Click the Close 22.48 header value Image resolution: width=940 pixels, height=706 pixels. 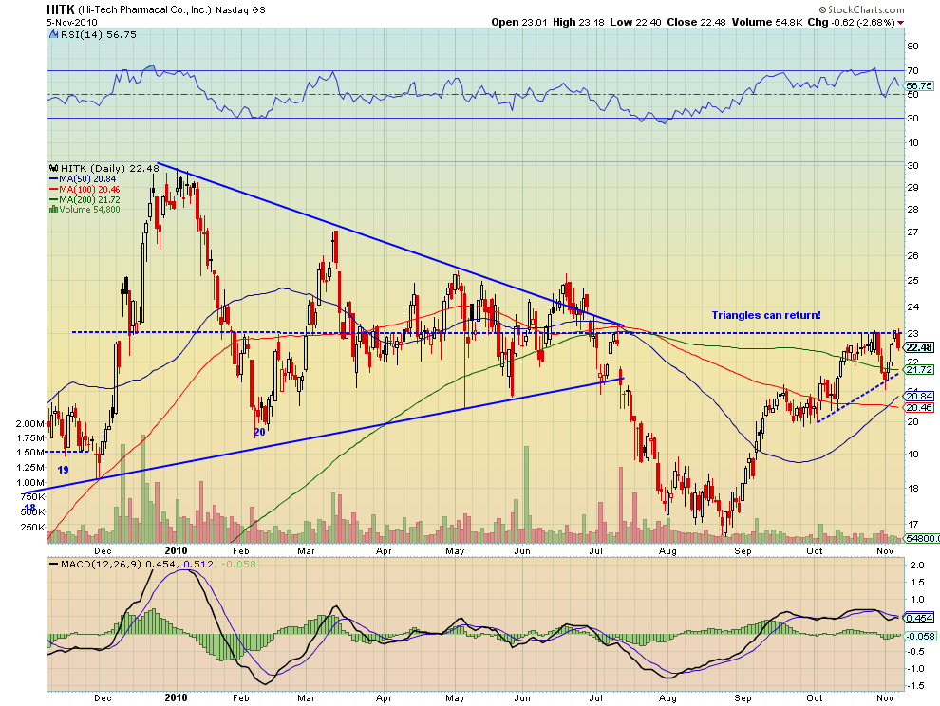click(x=696, y=22)
